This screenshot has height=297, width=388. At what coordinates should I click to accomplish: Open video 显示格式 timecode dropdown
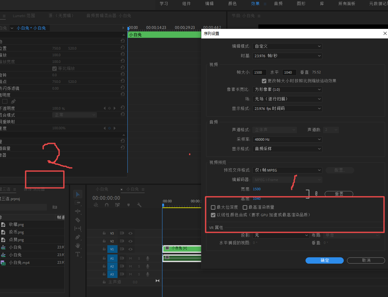[x=287, y=109]
